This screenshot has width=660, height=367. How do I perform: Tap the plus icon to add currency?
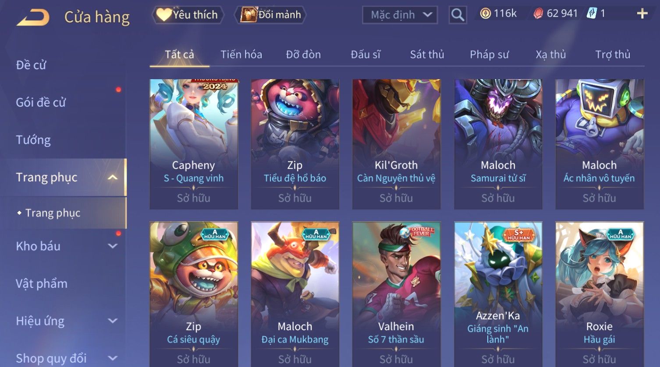[x=642, y=14]
